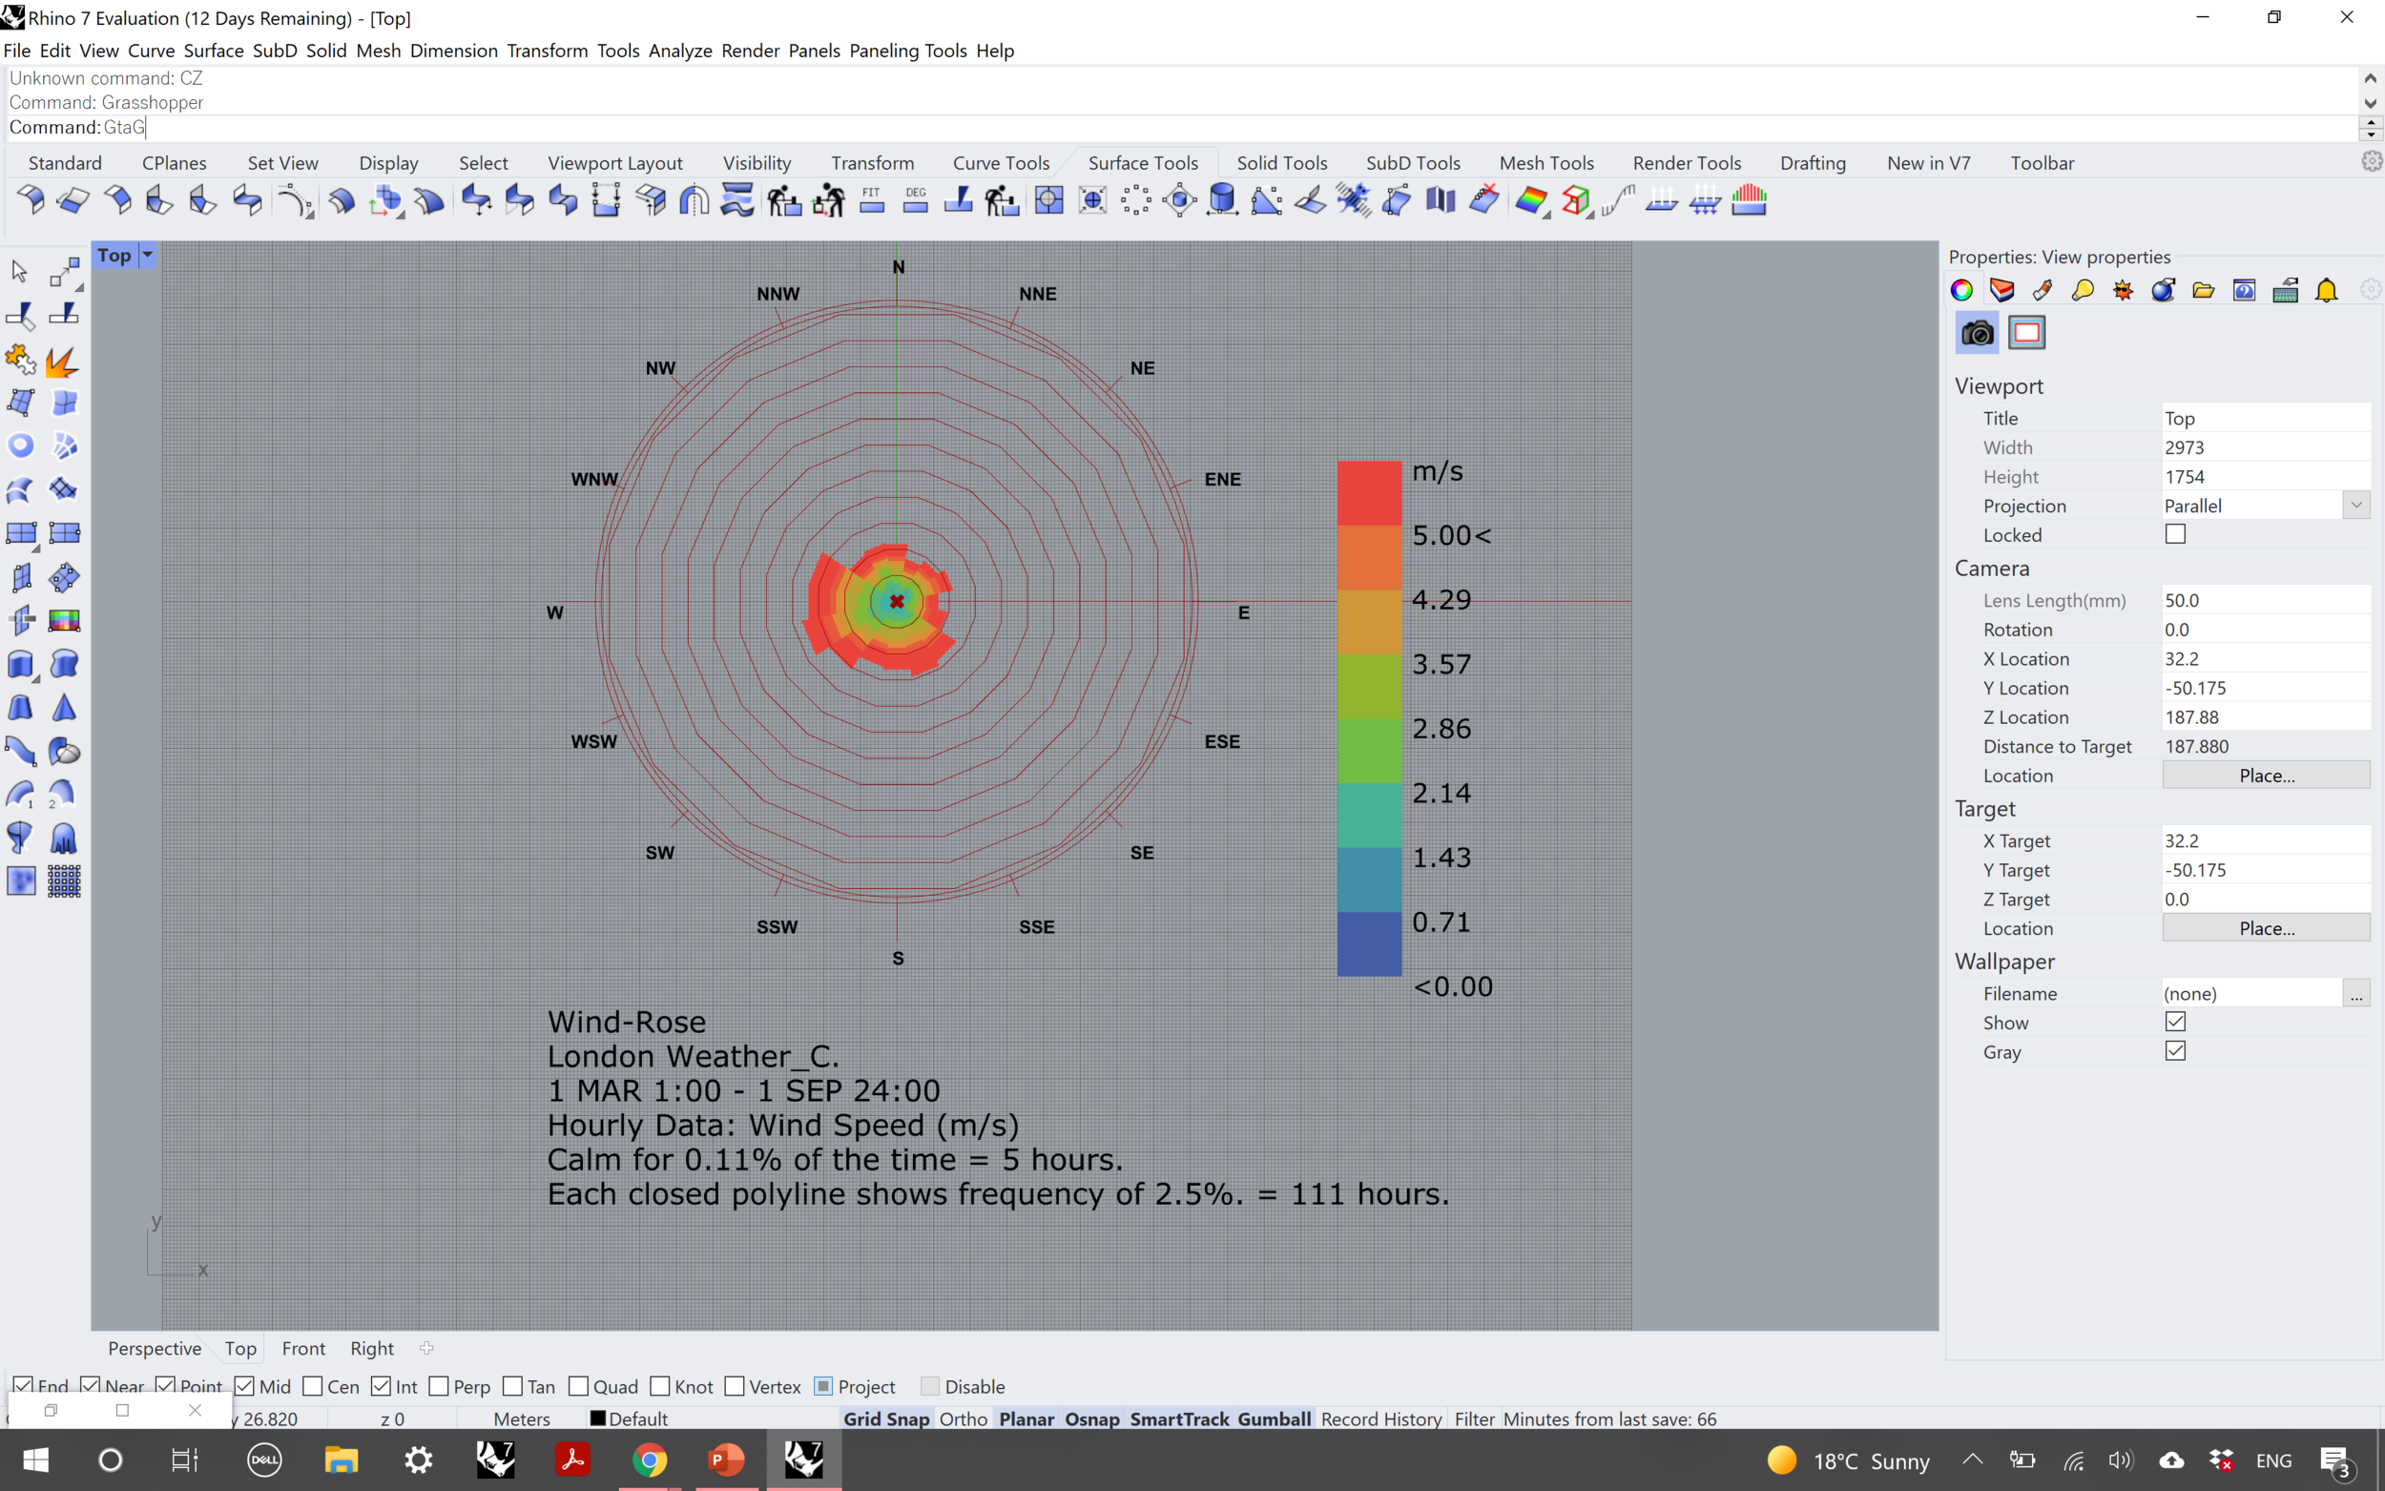Click Place button for camera location
Screen dimensions: 2385x1491
point(2266,776)
